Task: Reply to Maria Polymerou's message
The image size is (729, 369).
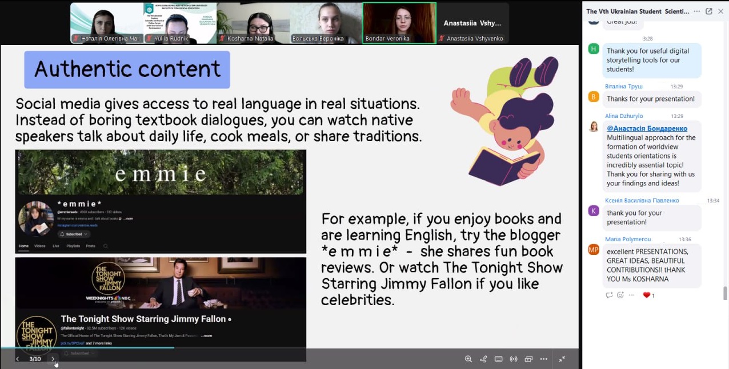Action: click(x=609, y=295)
